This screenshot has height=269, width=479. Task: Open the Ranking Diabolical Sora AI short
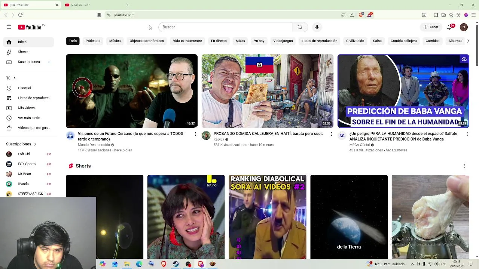268,217
